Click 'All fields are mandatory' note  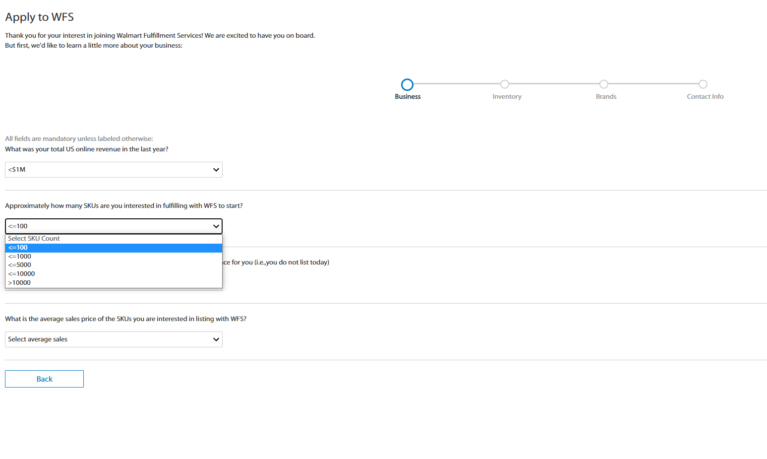pyautogui.click(x=79, y=139)
